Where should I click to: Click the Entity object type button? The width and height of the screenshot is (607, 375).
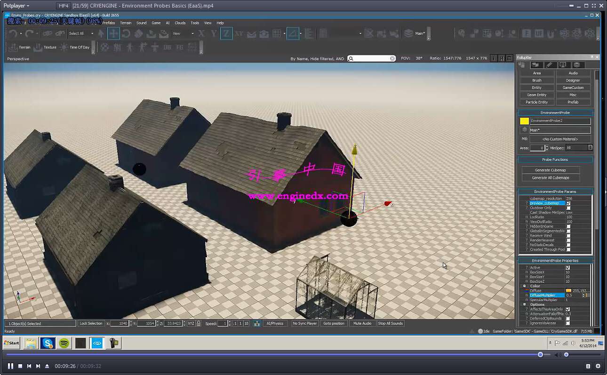[537, 88]
